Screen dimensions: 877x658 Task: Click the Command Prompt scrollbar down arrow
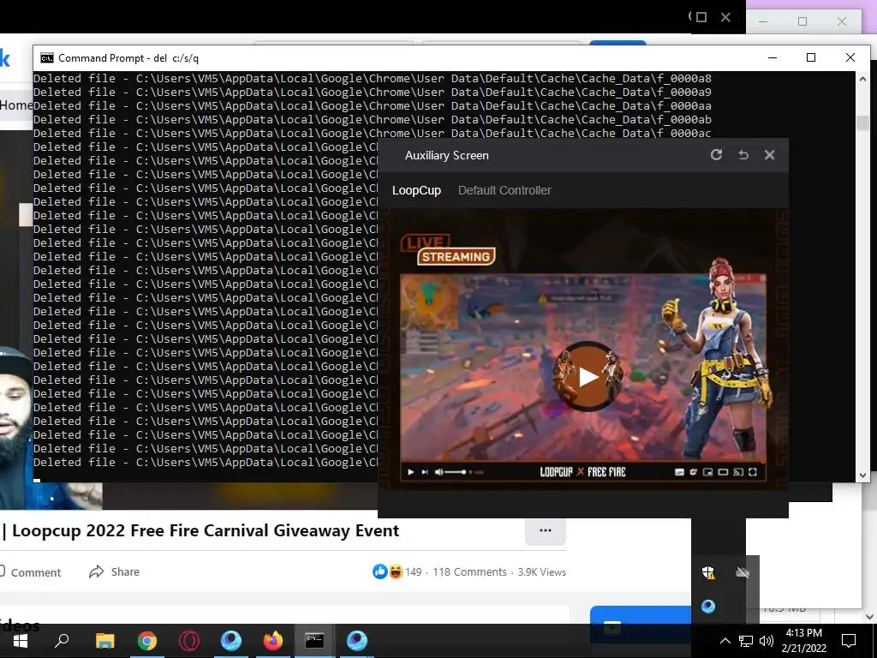pyautogui.click(x=862, y=475)
